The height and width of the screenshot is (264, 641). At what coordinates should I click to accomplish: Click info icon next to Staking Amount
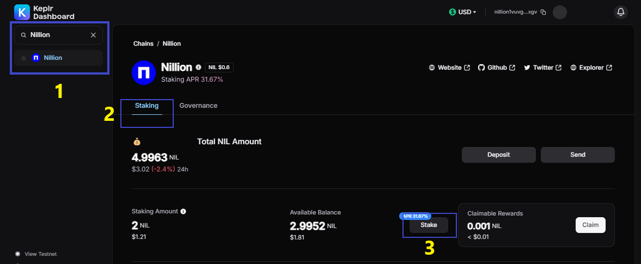coord(183,212)
